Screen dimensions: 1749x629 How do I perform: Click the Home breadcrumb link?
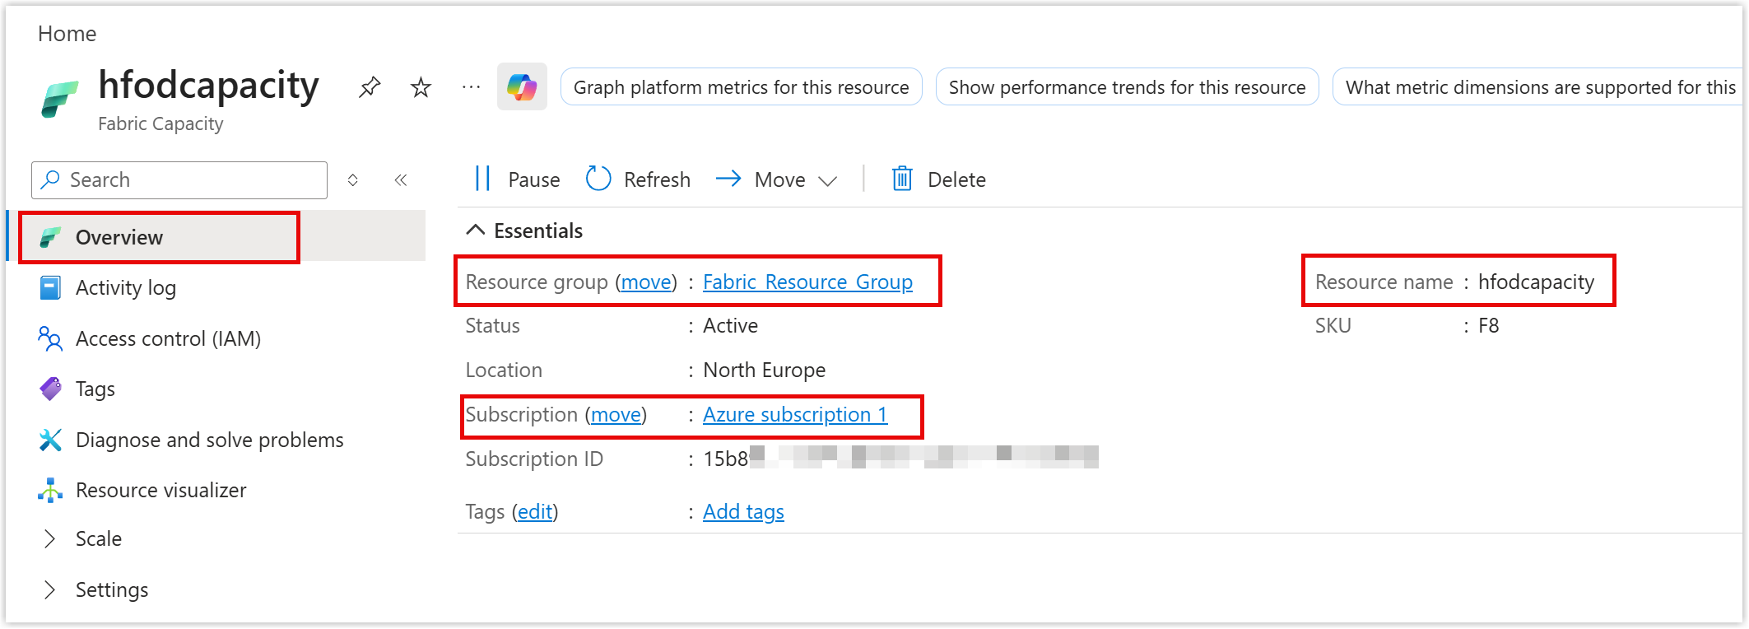point(67,34)
